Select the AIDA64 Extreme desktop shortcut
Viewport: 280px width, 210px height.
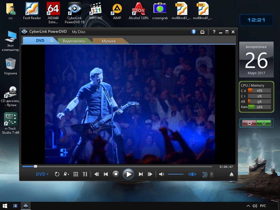53,13
